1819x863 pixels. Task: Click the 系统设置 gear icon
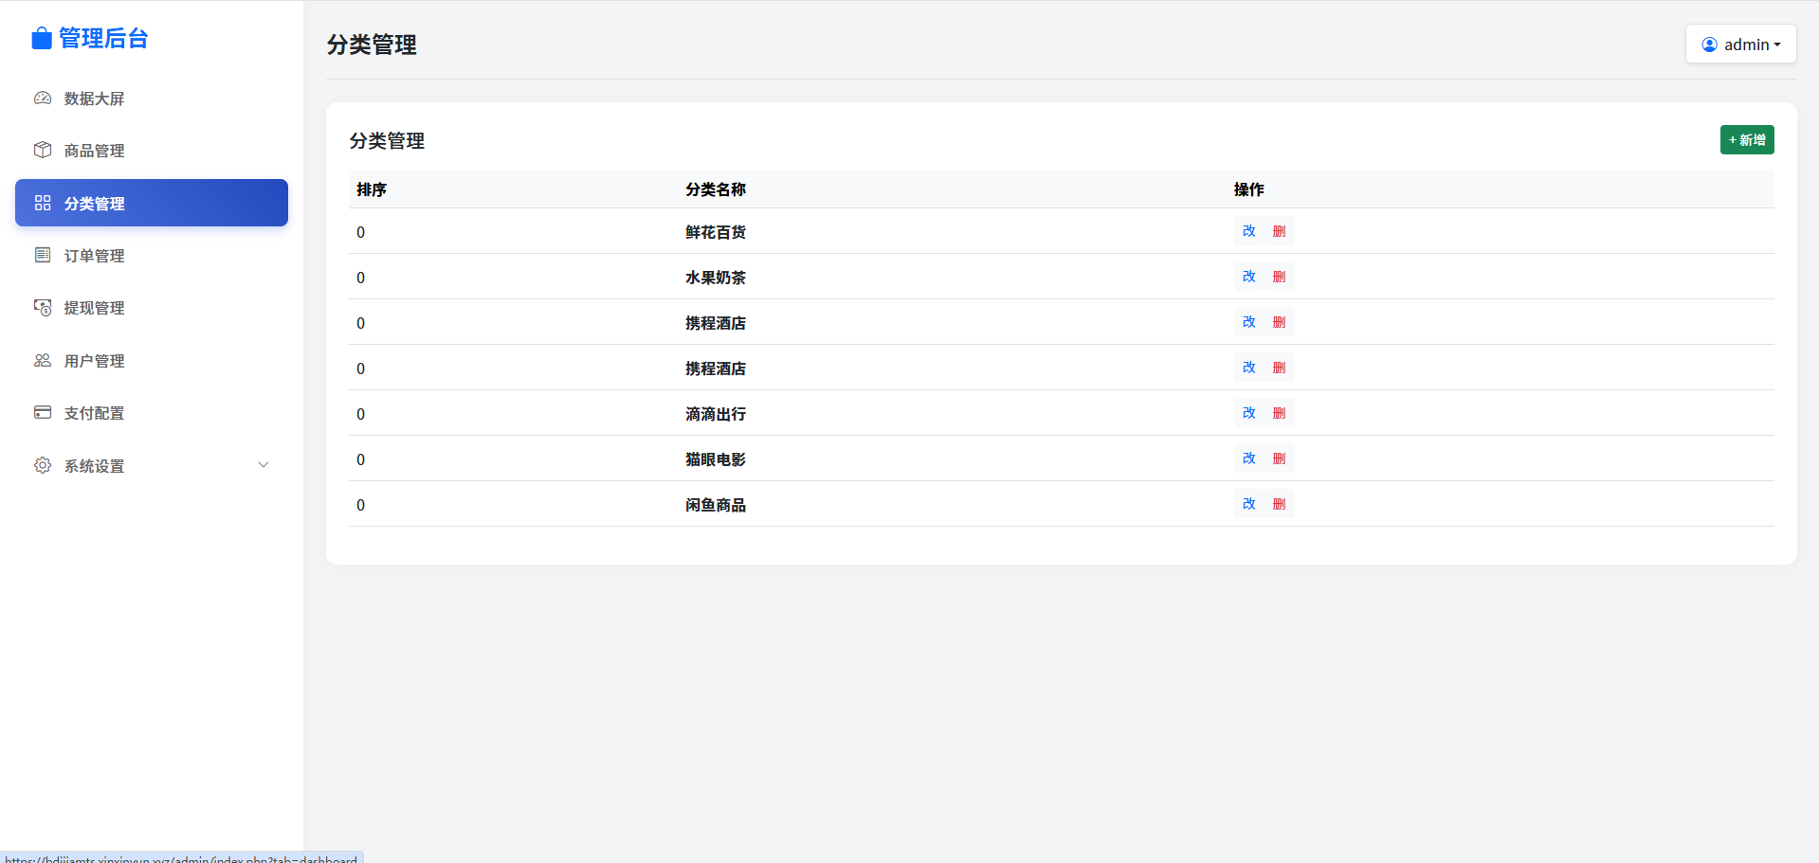coord(43,465)
